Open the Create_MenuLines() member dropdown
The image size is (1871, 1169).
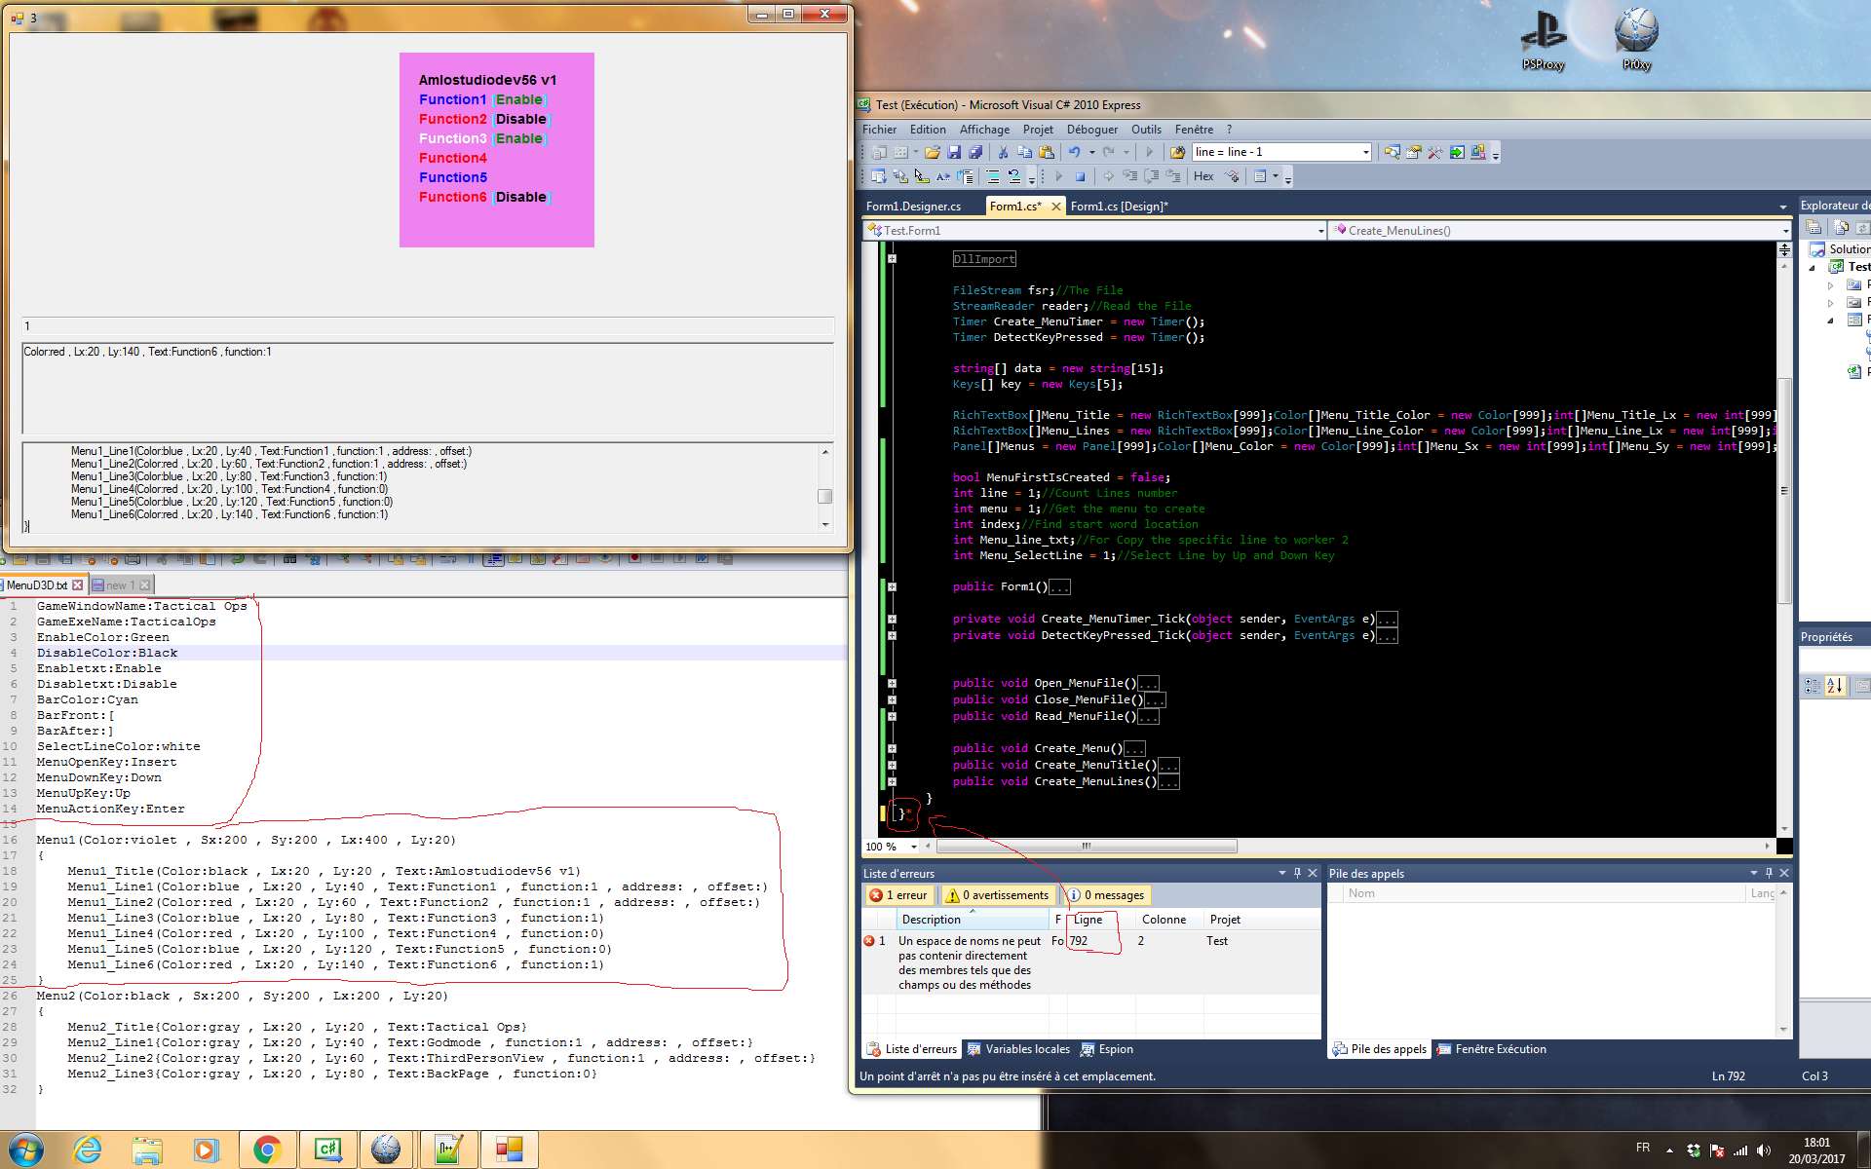[x=1785, y=231]
